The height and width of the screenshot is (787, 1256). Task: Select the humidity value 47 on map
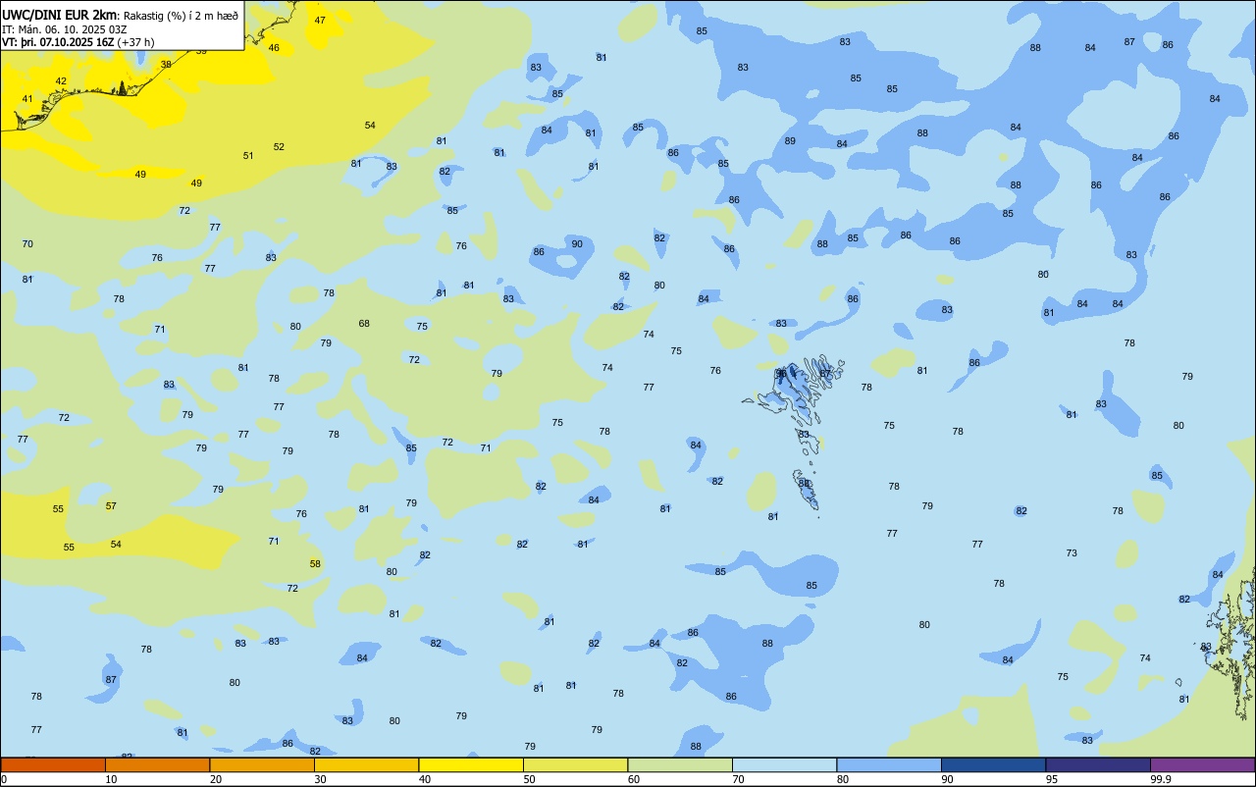click(x=320, y=21)
